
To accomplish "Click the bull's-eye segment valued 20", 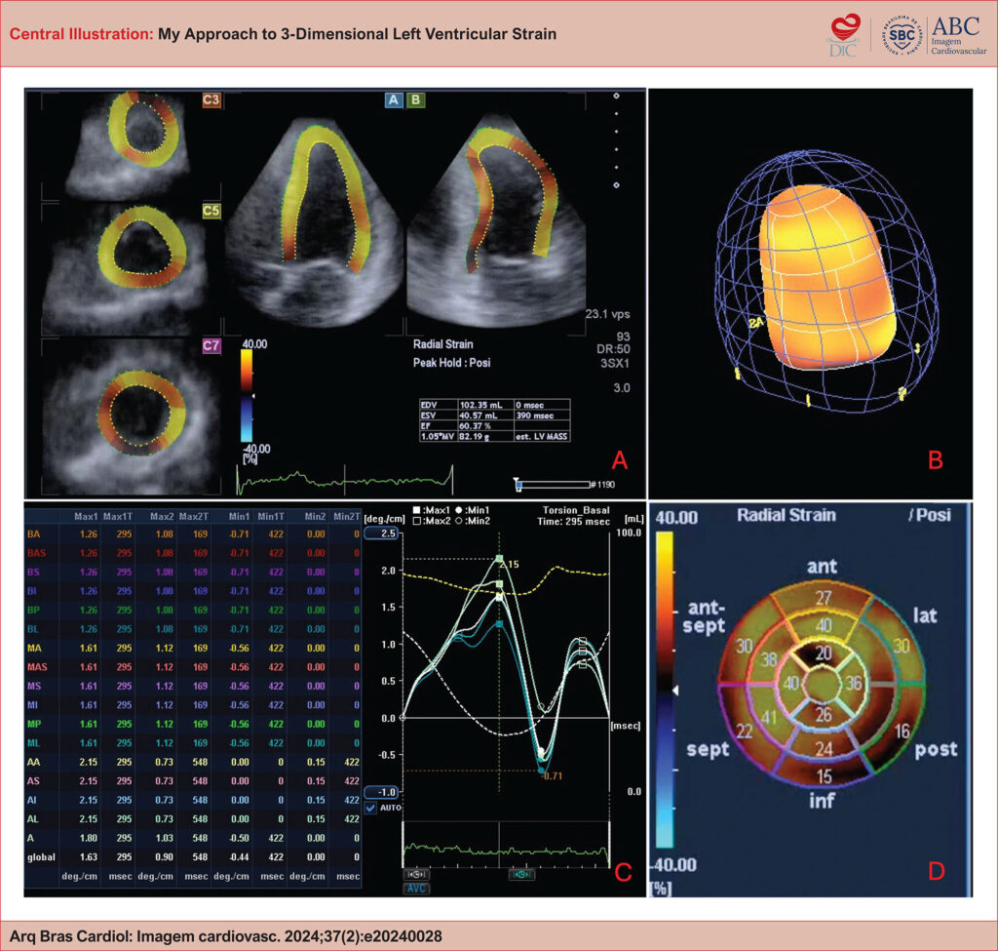I will tap(823, 654).
